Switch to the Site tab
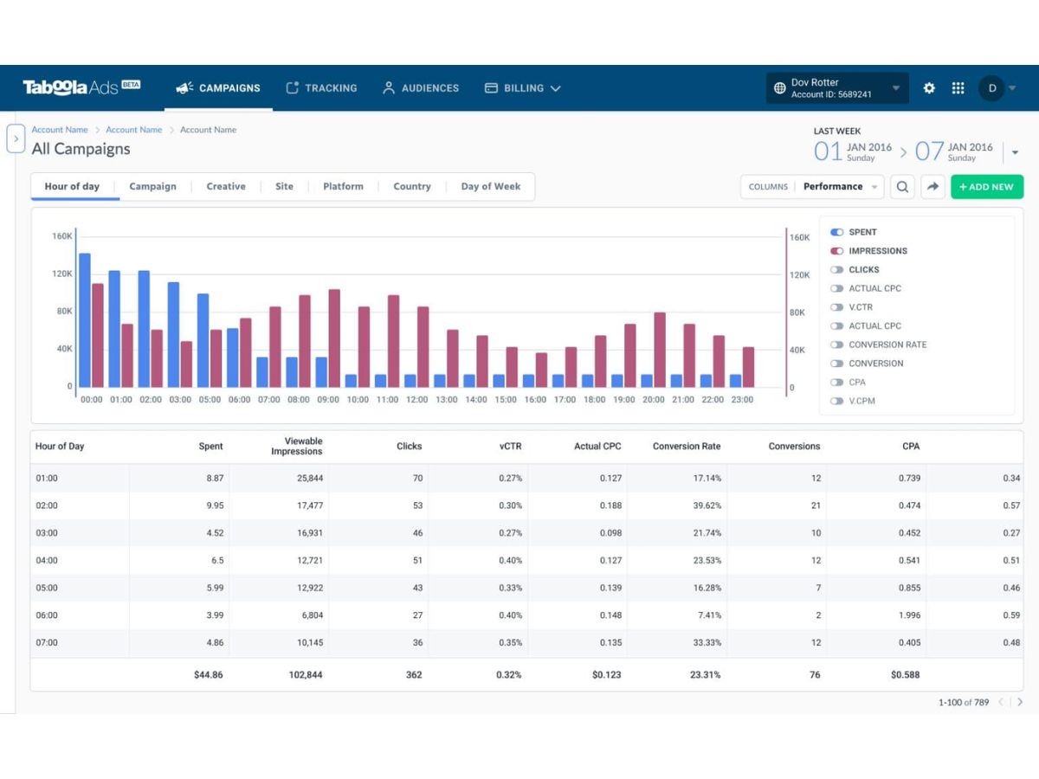 coord(284,186)
